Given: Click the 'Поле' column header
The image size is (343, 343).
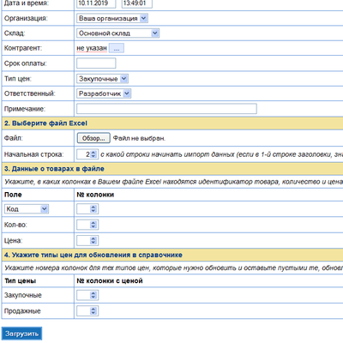Looking at the screenshot, I should click(13, 195).
